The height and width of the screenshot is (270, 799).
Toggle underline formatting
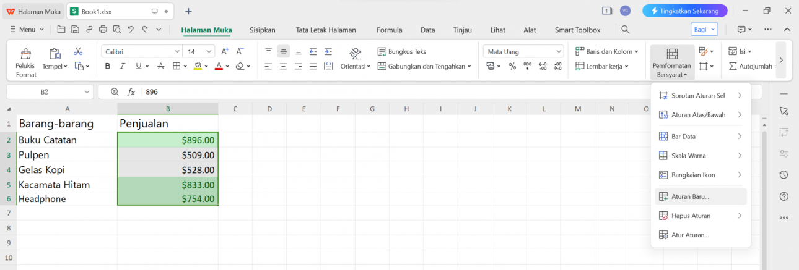coord(138,66)
